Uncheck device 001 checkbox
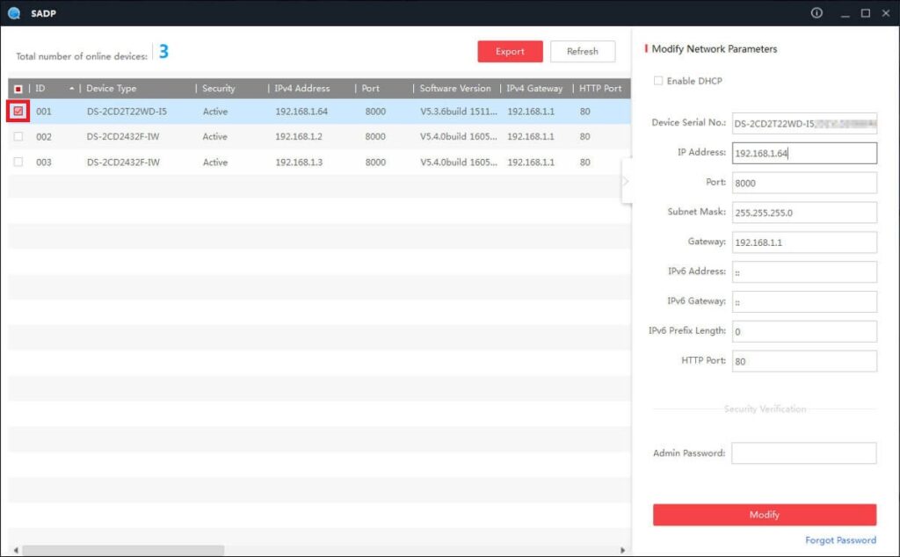 18,112
